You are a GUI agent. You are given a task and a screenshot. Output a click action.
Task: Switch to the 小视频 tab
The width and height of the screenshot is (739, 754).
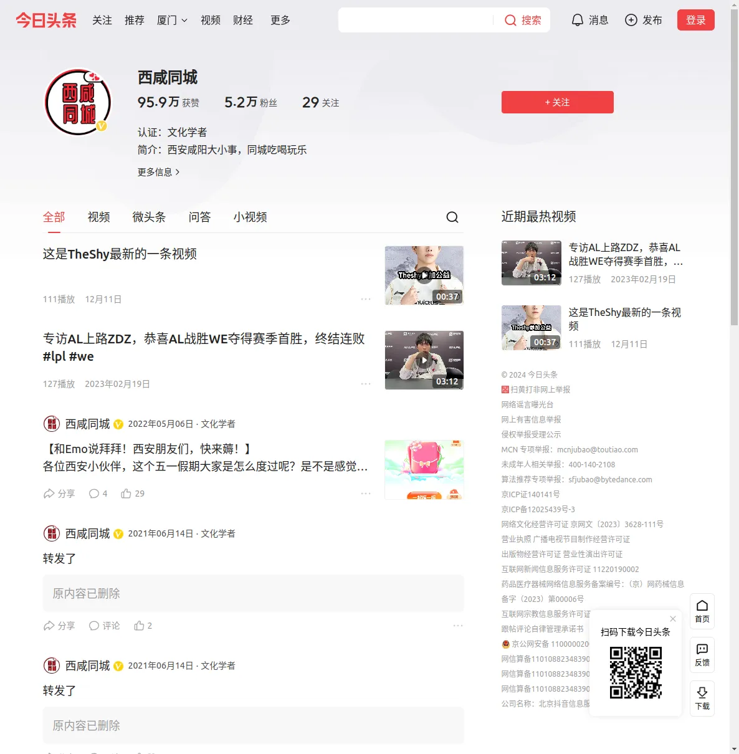pyautogui.click(x=250, y=217)
